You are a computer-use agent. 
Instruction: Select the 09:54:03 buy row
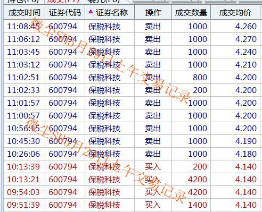click(x=132, y=192)
